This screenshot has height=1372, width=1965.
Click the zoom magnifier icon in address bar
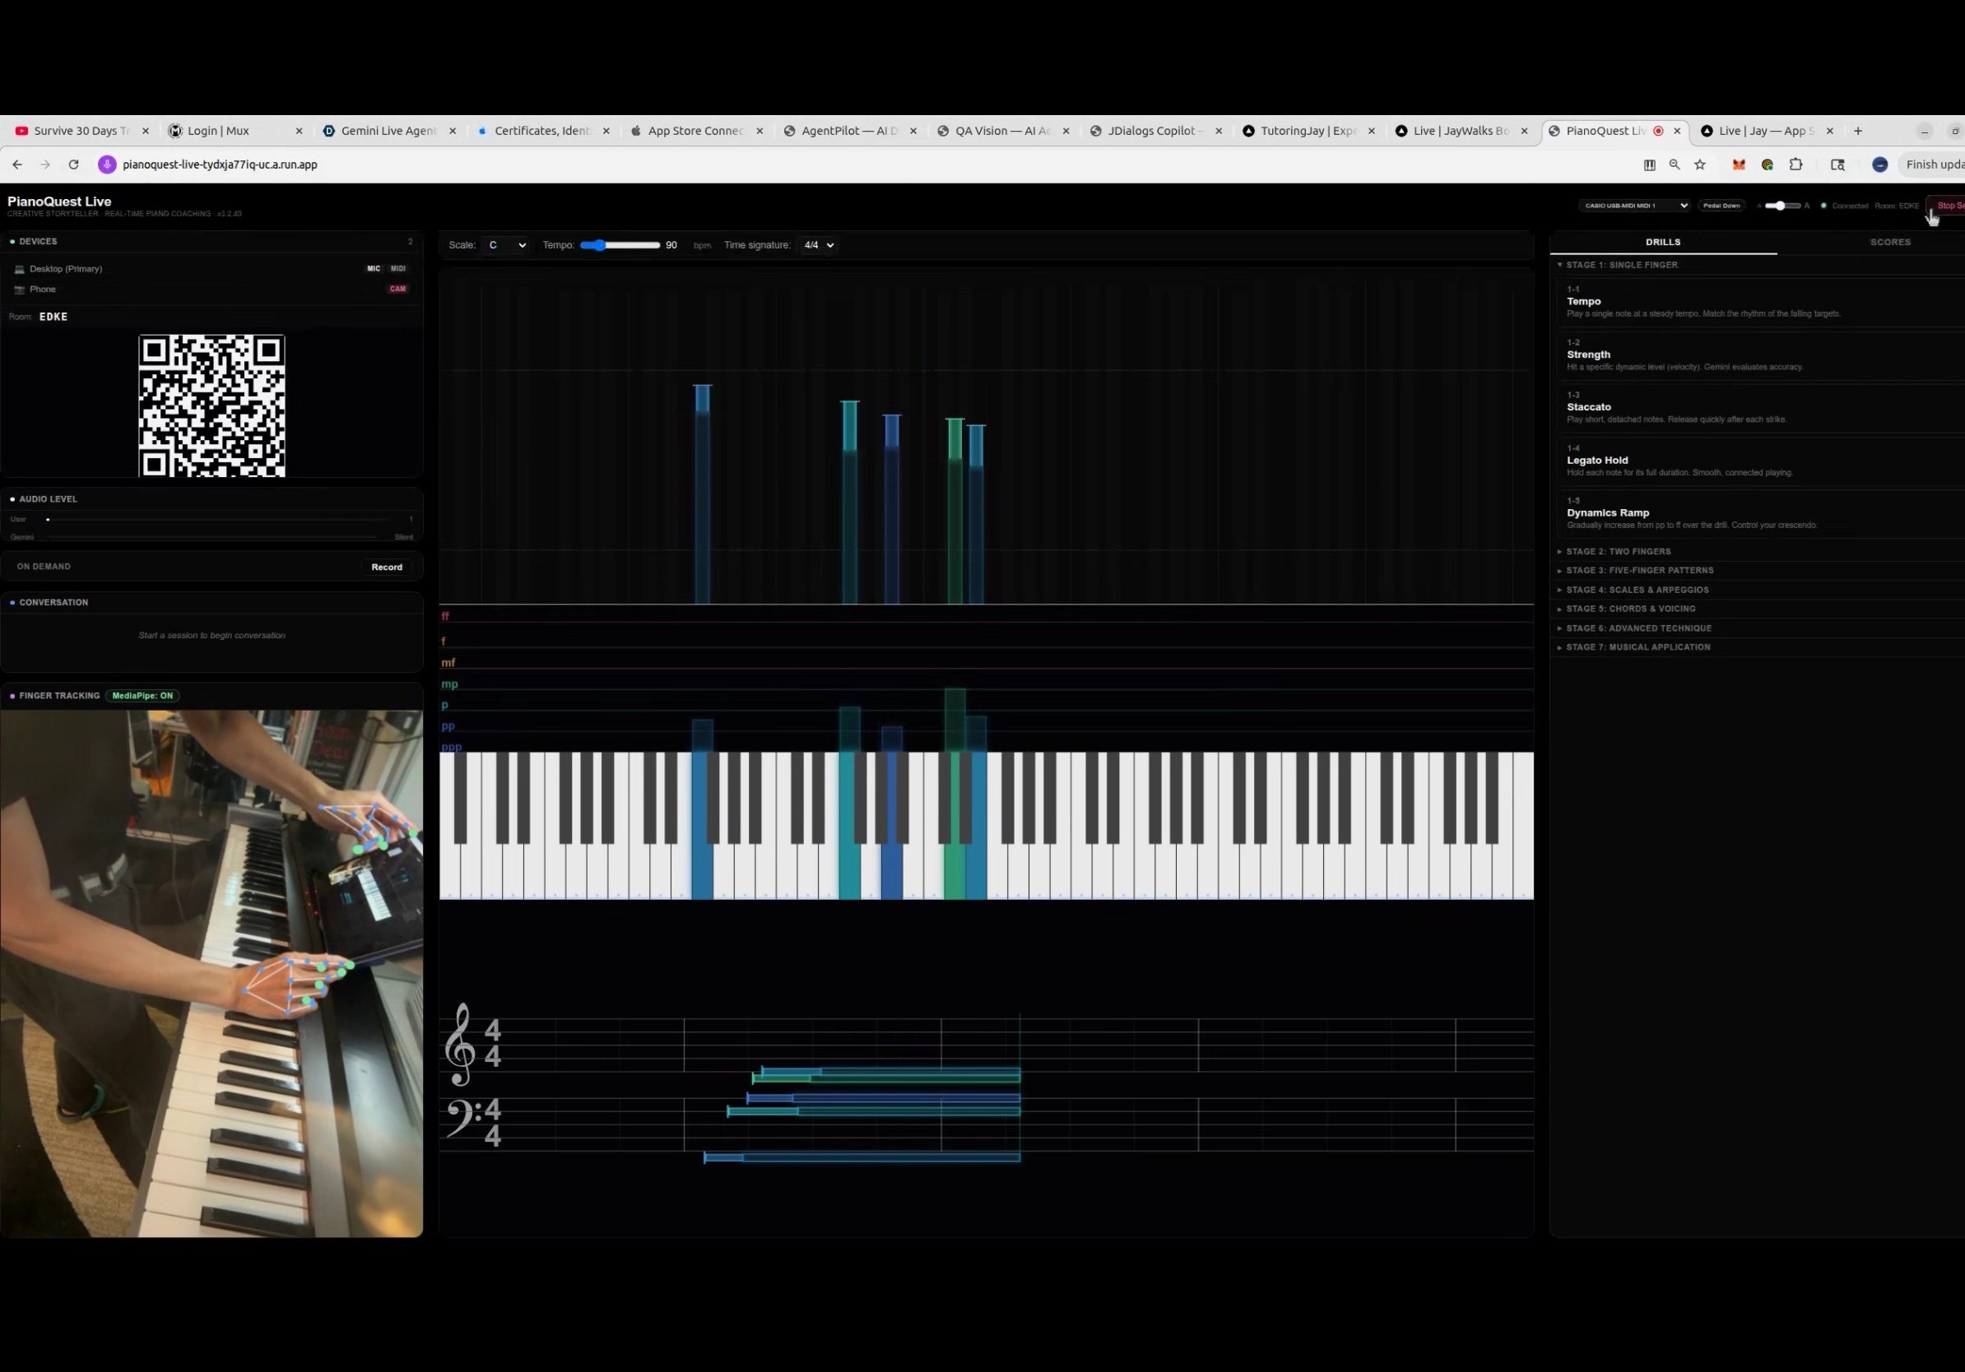1674,165
